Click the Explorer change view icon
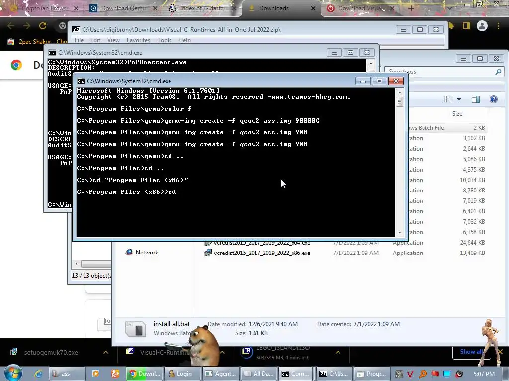This screenshot has width=509, height=381. (448, 99)
